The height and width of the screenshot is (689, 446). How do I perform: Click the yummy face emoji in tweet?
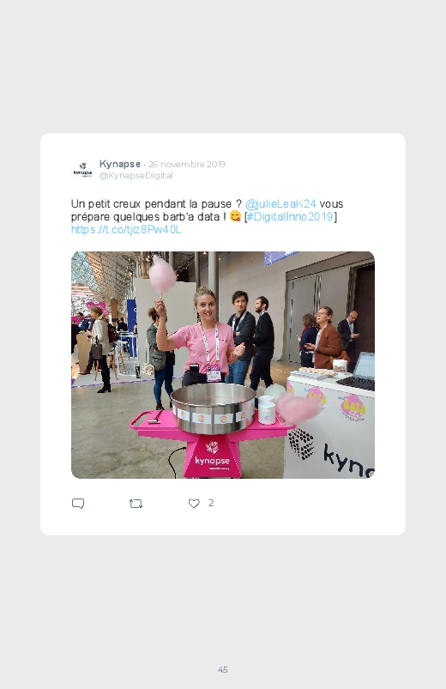(x=235, y=216)
